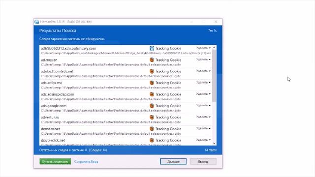Image resolution: width=315 pixels, height=177 pixels.
Task: Open the Удалить dropdown for ads.adsinspidsp.com
Action: [x=203, y=94]
